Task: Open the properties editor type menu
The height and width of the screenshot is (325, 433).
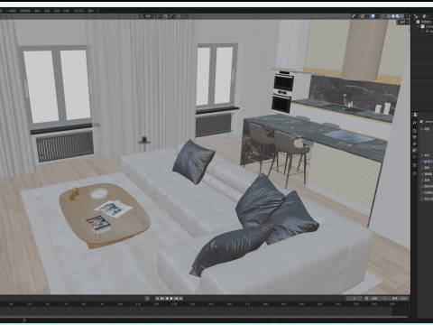Action: 416,115
